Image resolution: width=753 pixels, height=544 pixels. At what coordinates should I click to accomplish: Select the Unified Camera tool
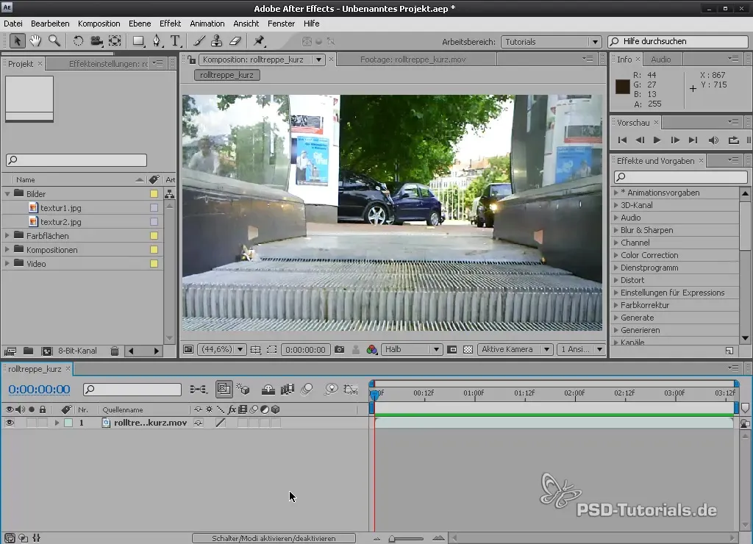click(96, 41)
